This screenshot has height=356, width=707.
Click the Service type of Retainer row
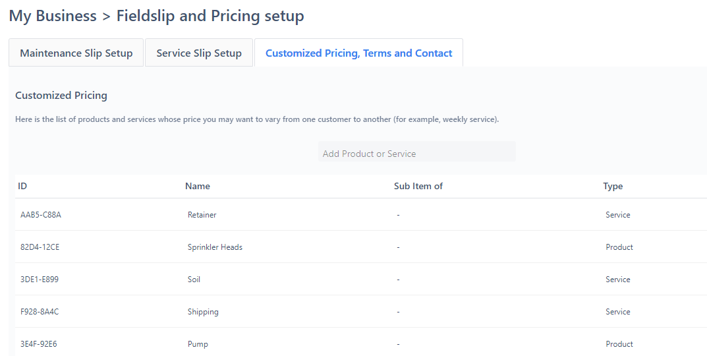pyautogui.click(x=618, y=215)
